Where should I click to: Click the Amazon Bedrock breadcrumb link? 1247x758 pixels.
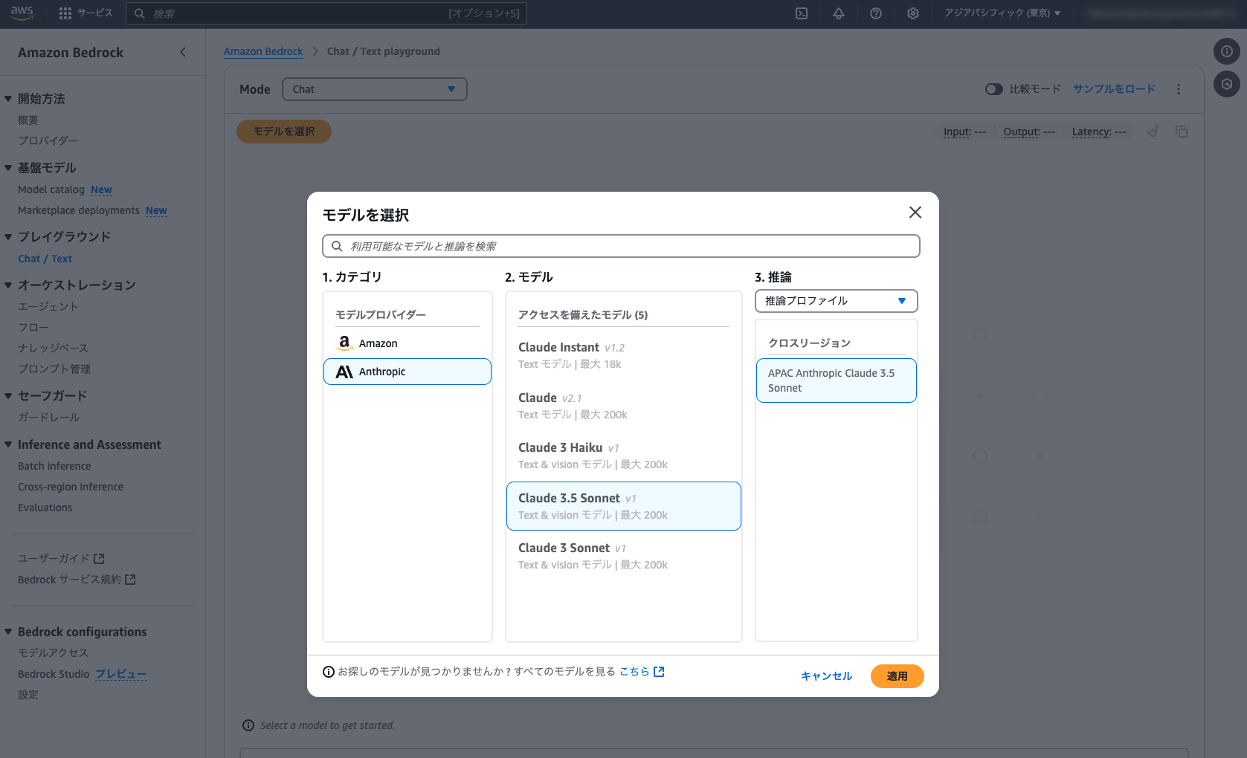pyautogui.click(x=263, y=51)
